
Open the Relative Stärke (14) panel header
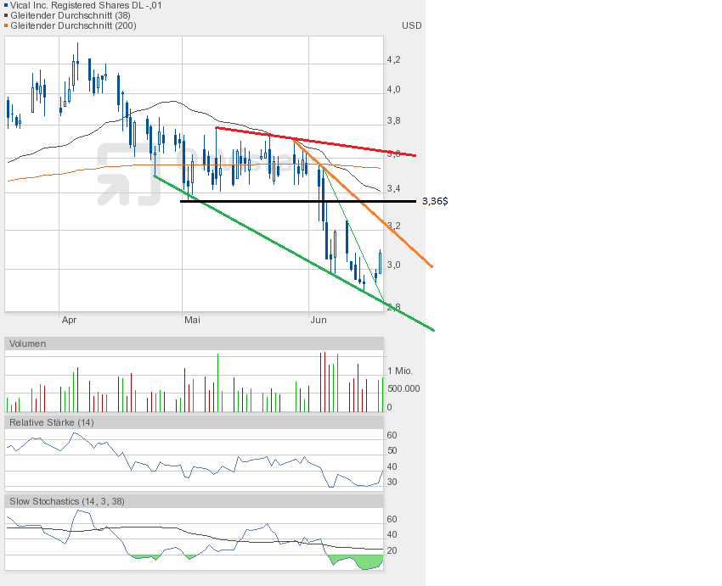(50, 421)
